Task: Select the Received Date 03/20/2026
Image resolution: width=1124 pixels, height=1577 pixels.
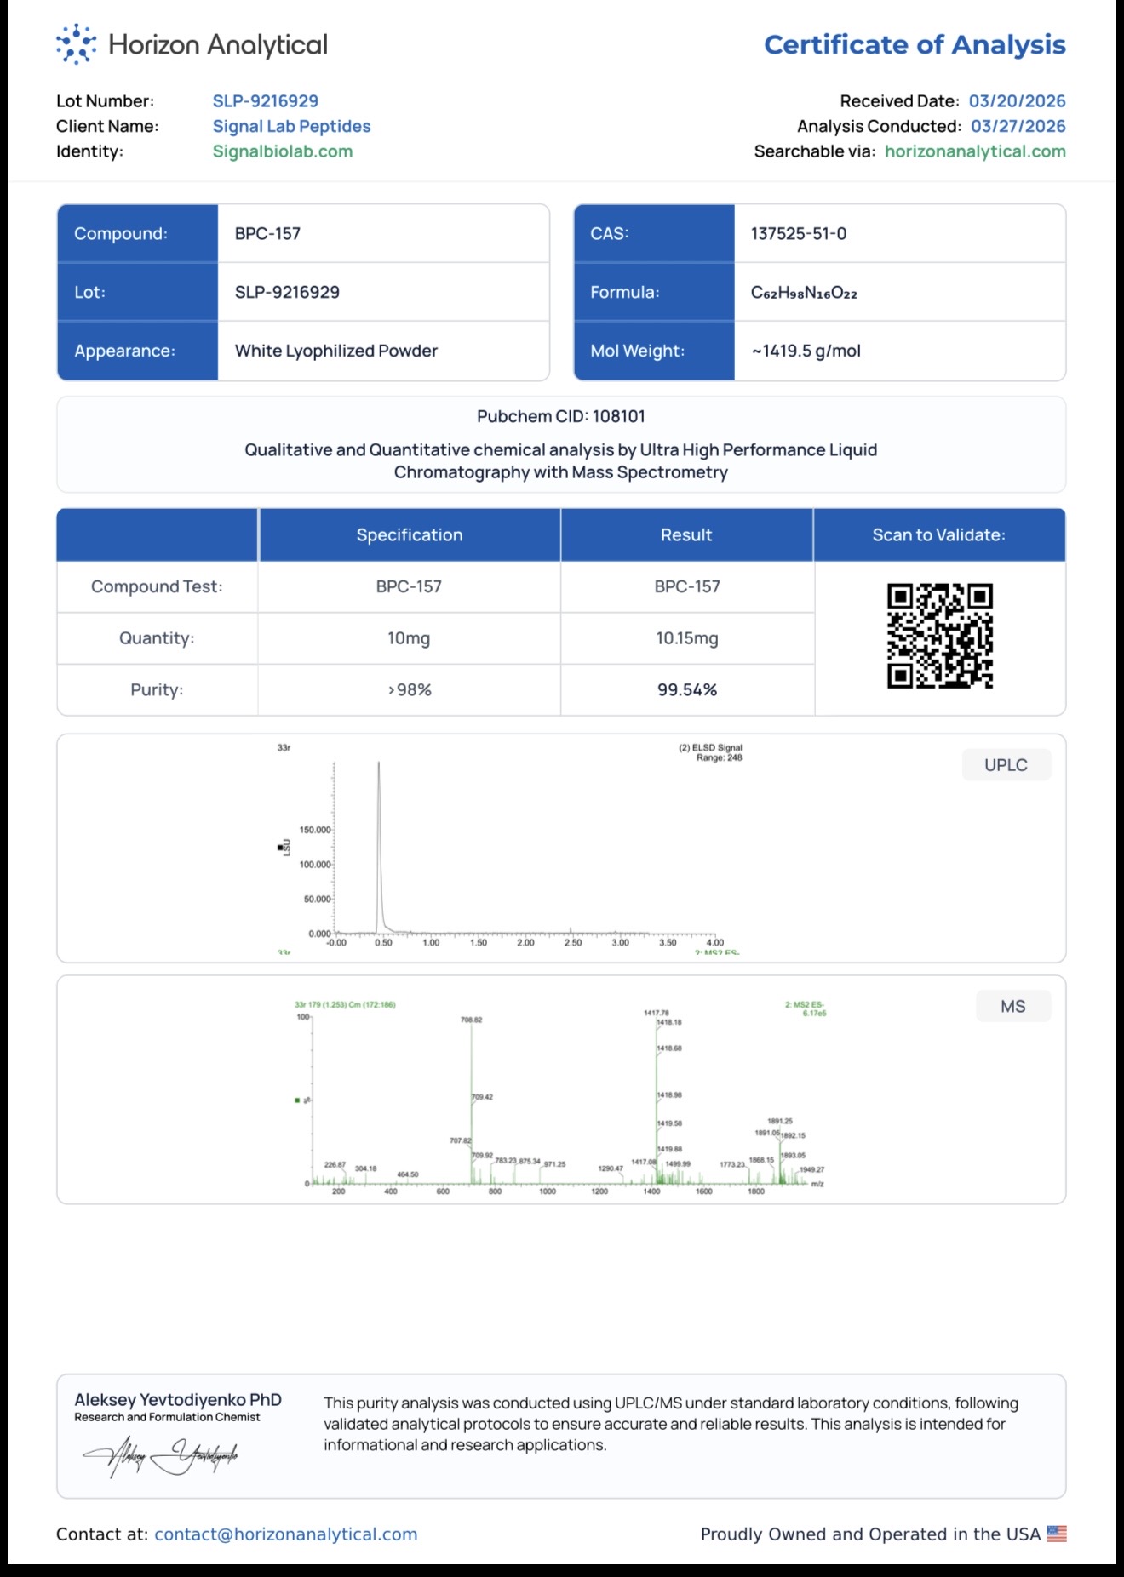Action: pos(1017,101)
